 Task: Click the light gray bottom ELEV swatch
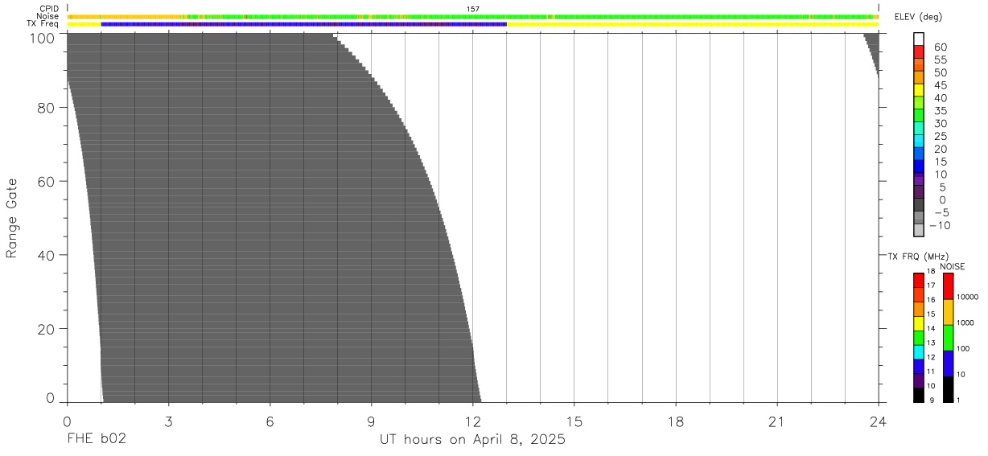point(919,230)
